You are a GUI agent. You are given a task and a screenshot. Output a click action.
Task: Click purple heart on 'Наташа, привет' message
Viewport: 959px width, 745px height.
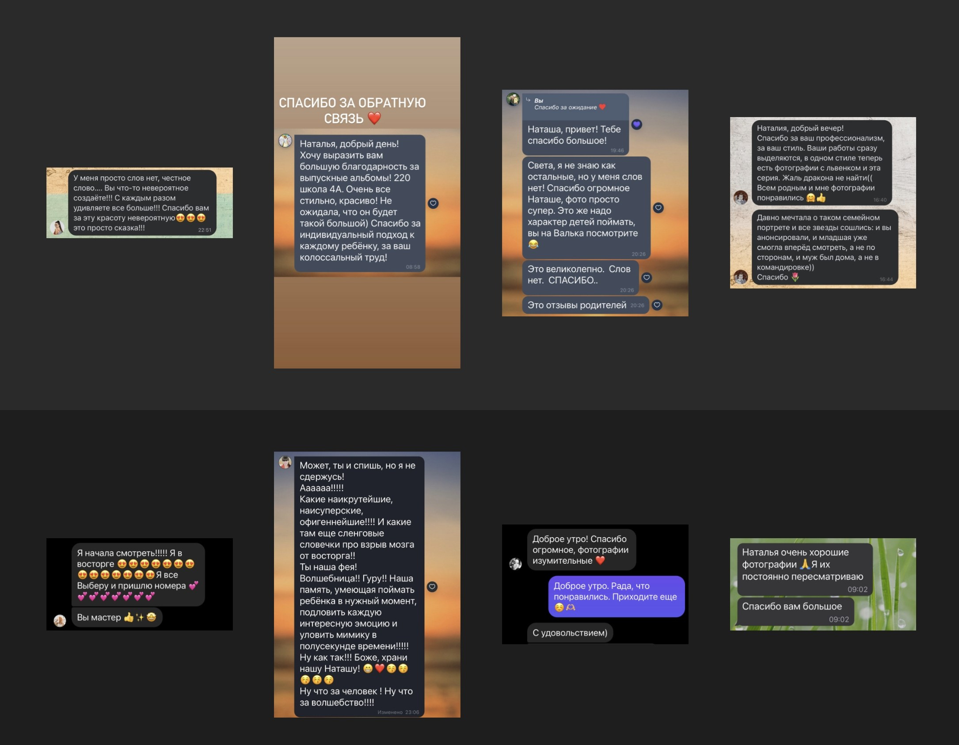click(636, 125)
